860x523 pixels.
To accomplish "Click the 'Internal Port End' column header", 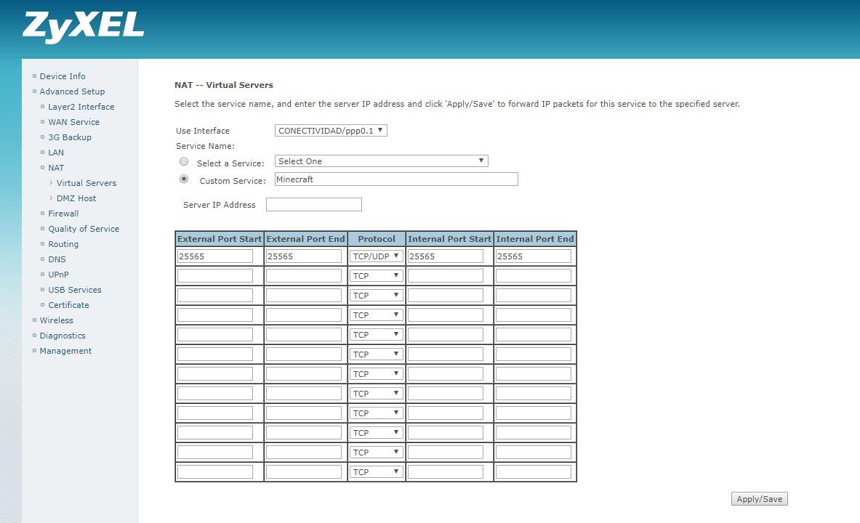I will tap(535, 239).
